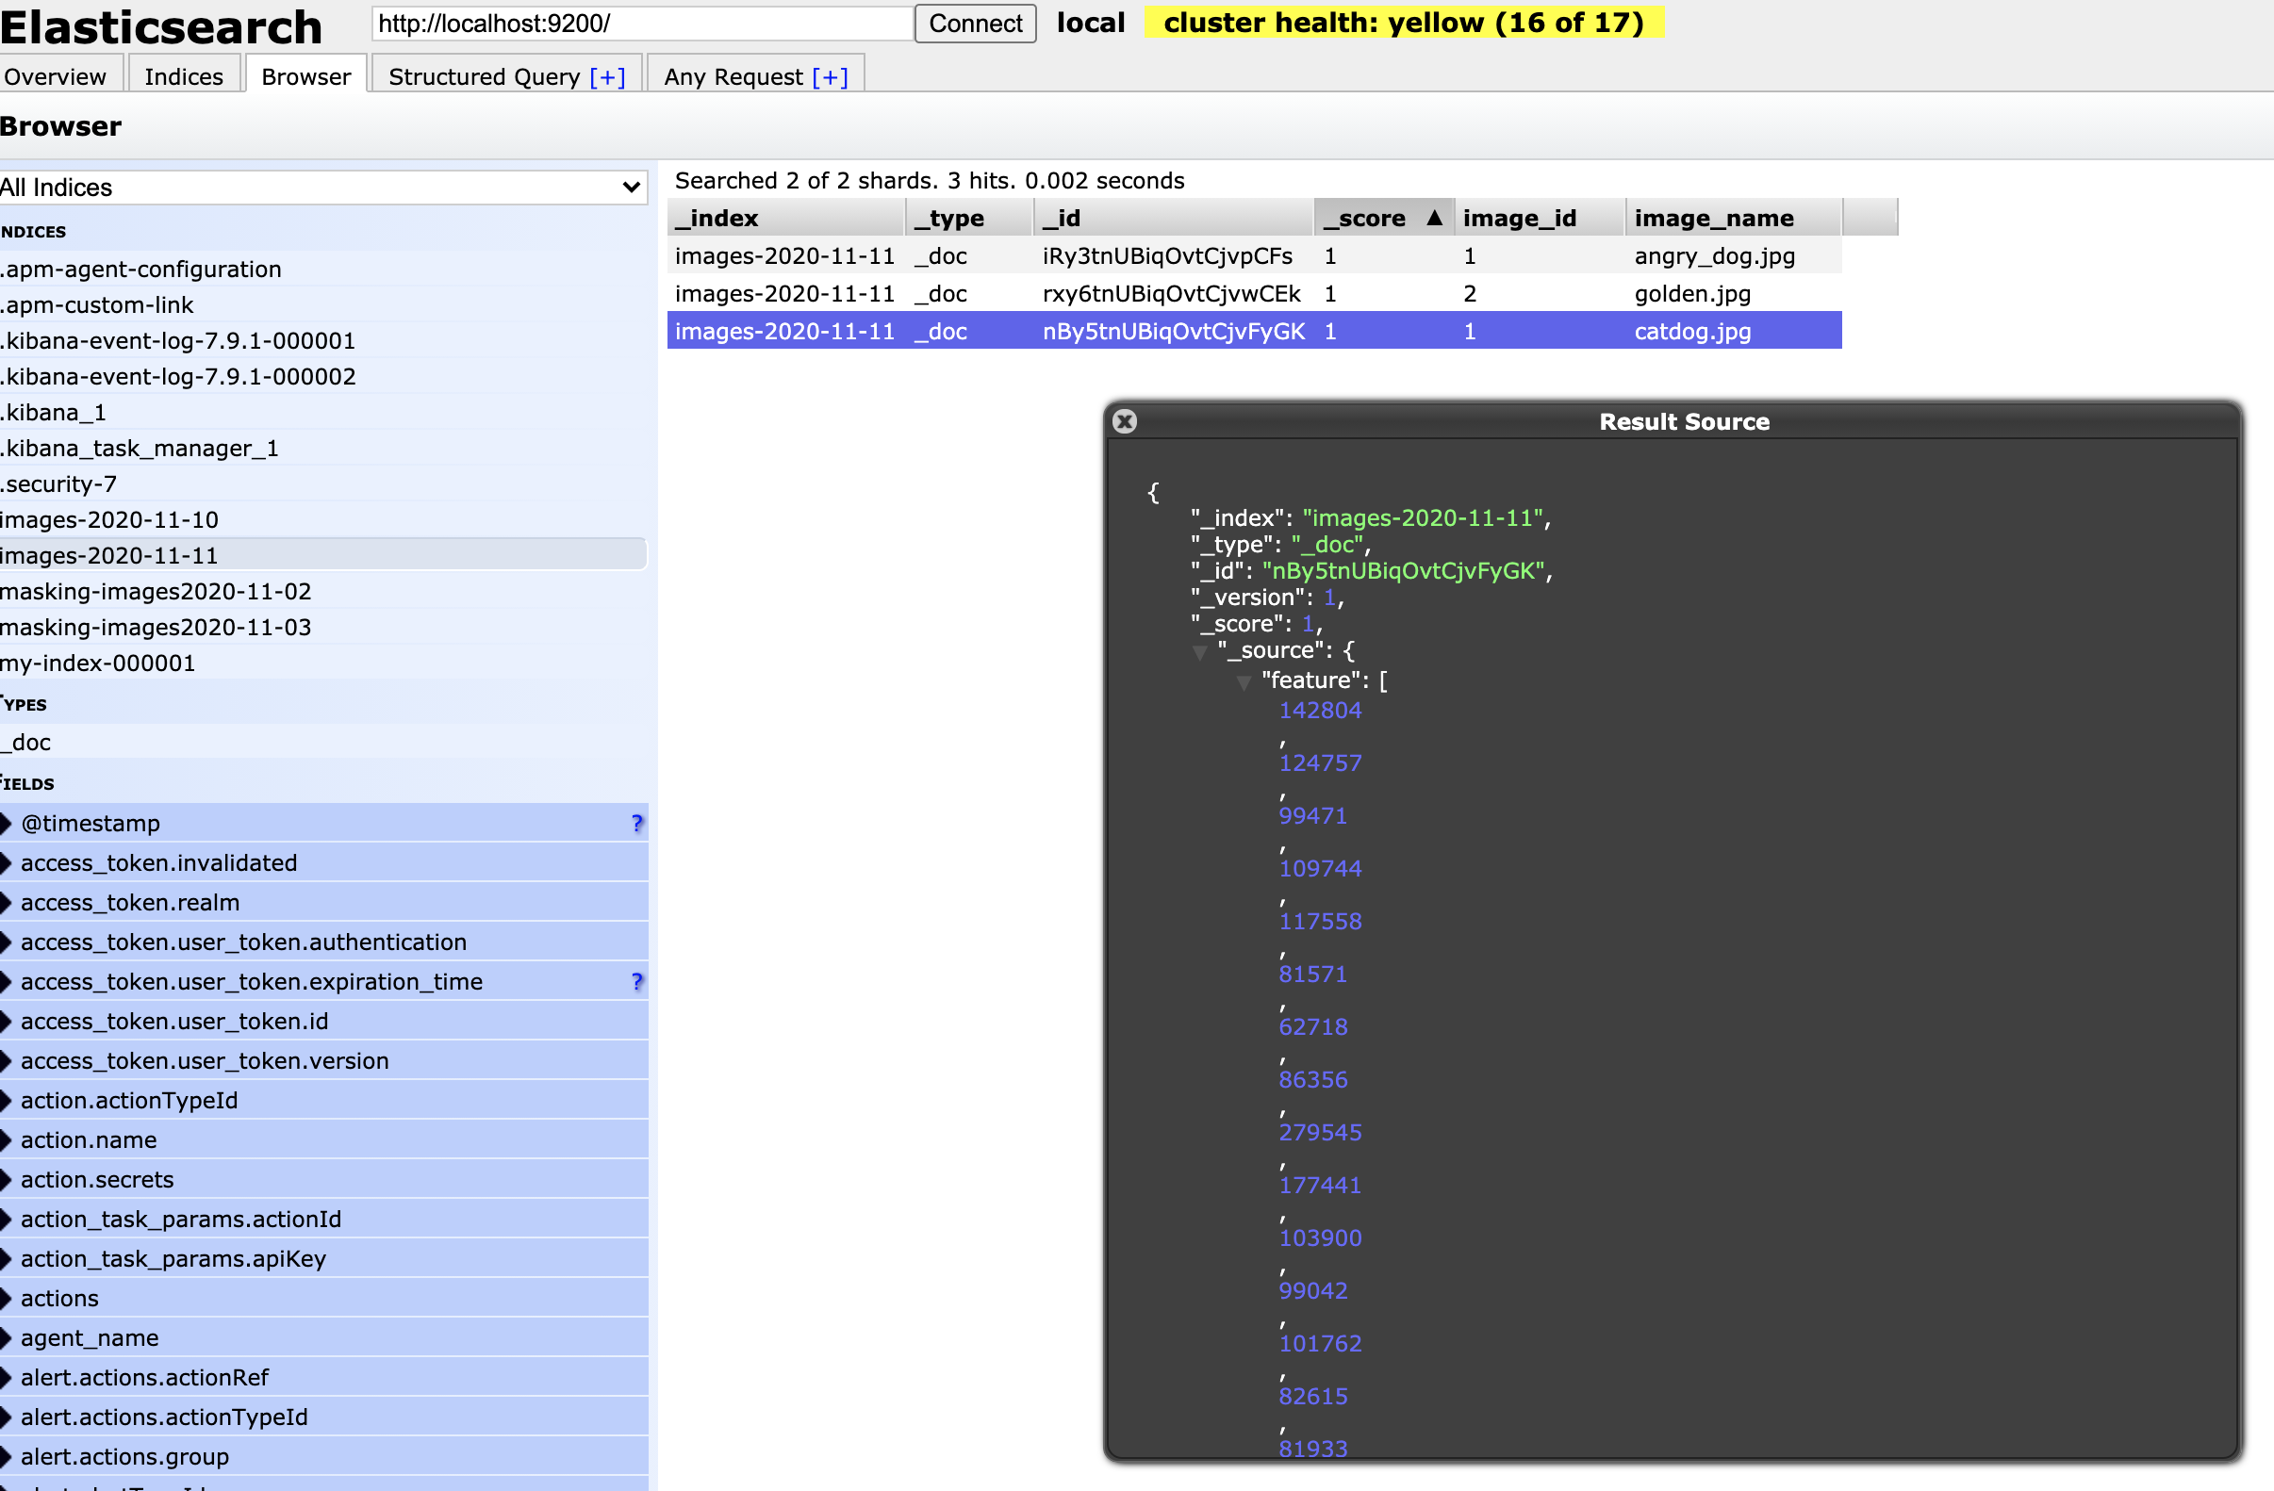Sort results by image_name column header
Screen dimensions: 2274x1491
tap(1713, 218)
